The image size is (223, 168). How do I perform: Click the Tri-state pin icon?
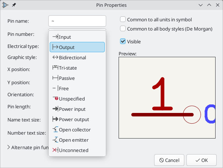click(55, 68)
